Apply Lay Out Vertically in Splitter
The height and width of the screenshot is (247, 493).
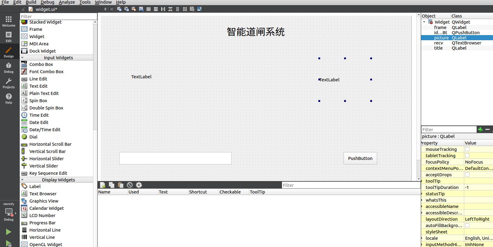tap(170, 9)
